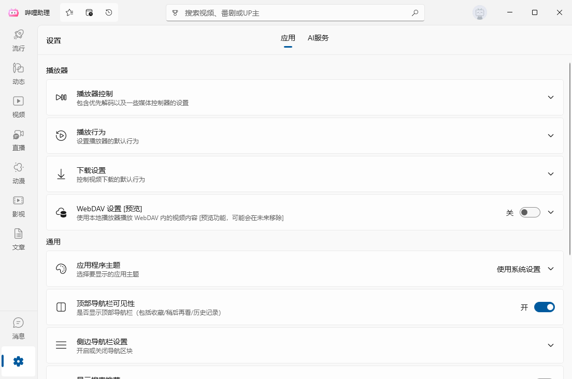Screen dimensions: 572x379
Task: Enable the WebDAV 设置 toggle switch
Action: pos(530,212)
